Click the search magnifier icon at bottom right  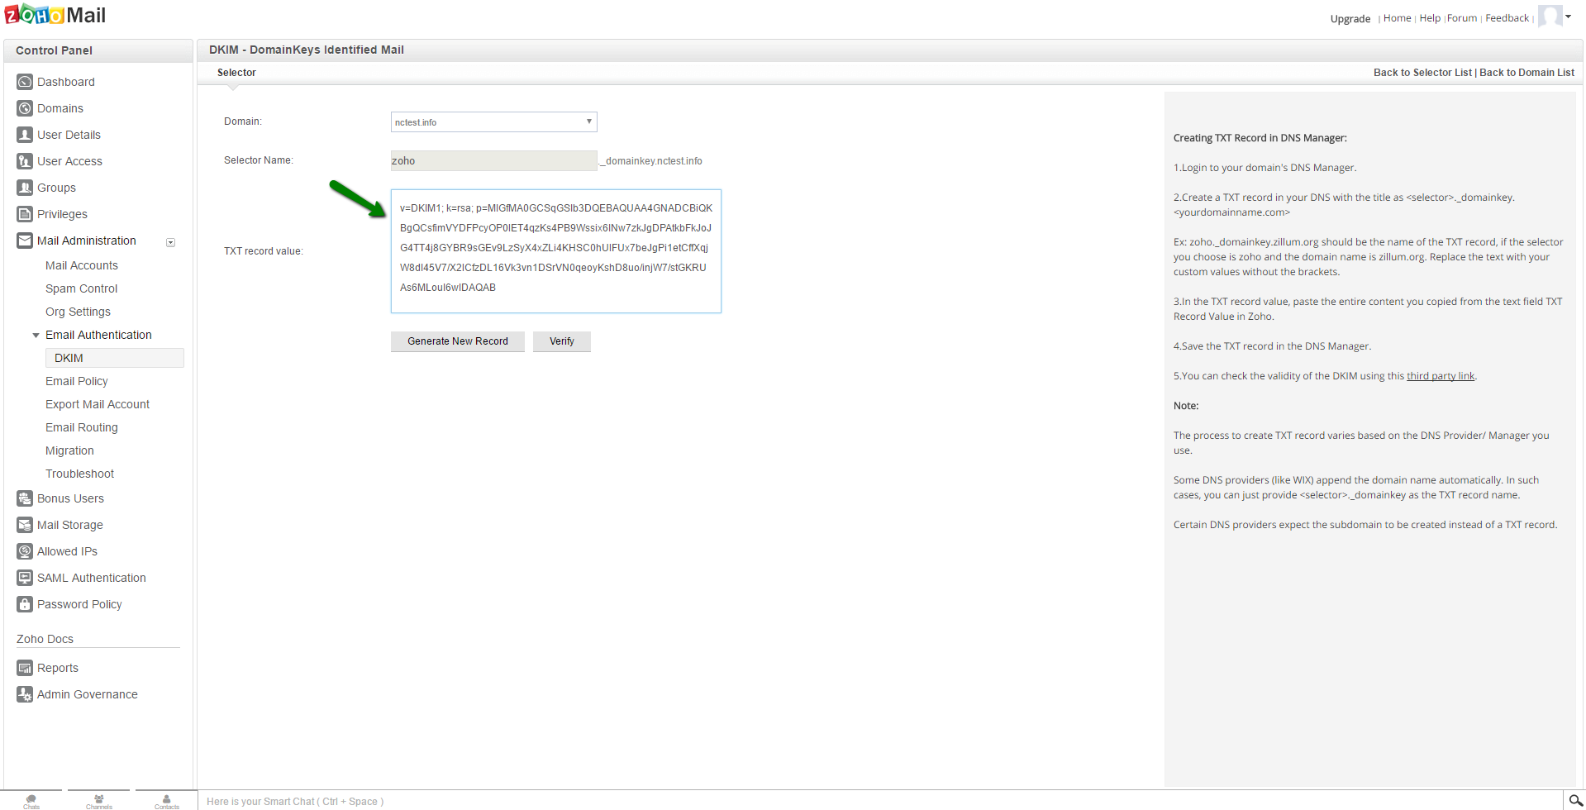point(1576,800)
